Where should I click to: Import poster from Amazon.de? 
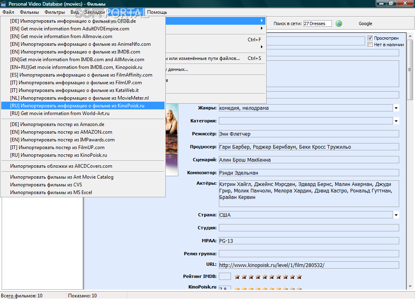(x=83, y=124)
